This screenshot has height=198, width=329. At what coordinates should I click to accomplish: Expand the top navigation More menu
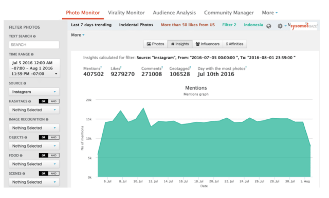[269, 13]
